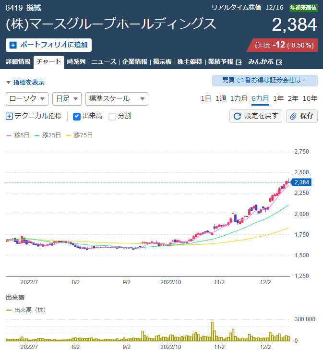Click the 年初来高値 green badge

303,8
